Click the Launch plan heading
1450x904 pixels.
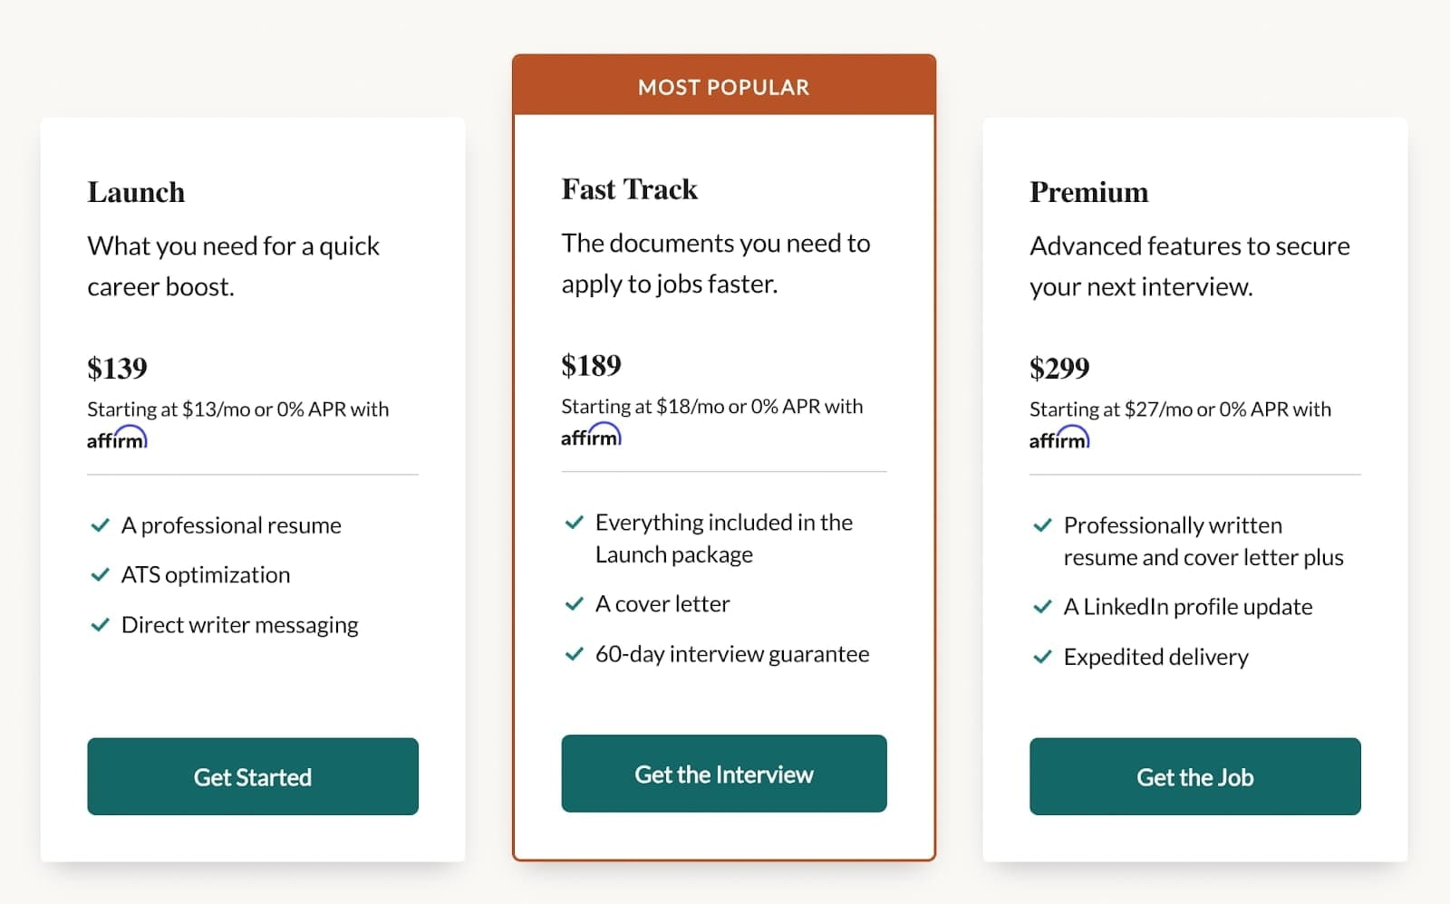(136, 192)
